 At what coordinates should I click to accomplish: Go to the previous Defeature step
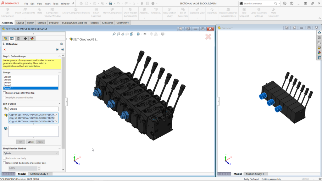pyautogui.click(x=57, y=49)
